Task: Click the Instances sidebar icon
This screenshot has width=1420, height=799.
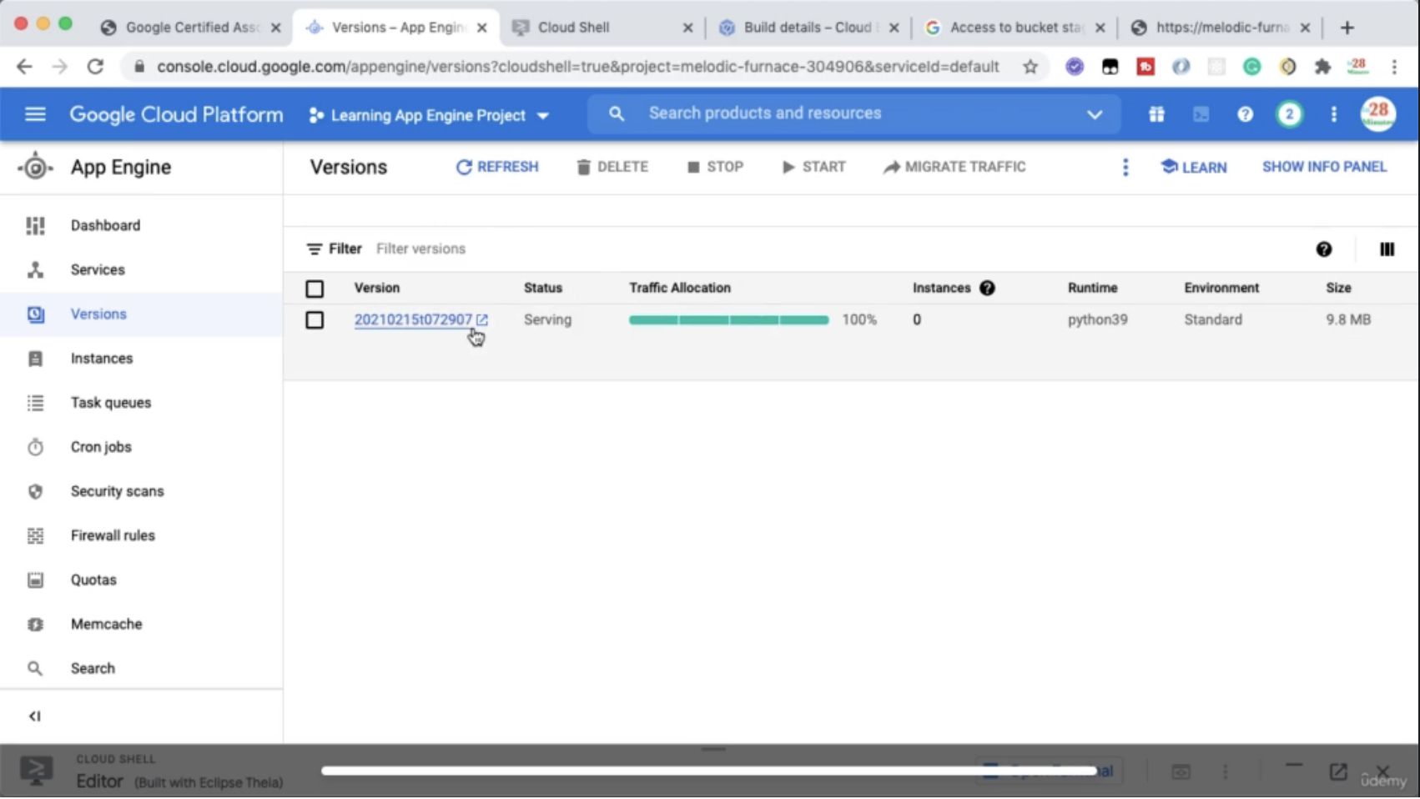Action: tap(35, 359)
